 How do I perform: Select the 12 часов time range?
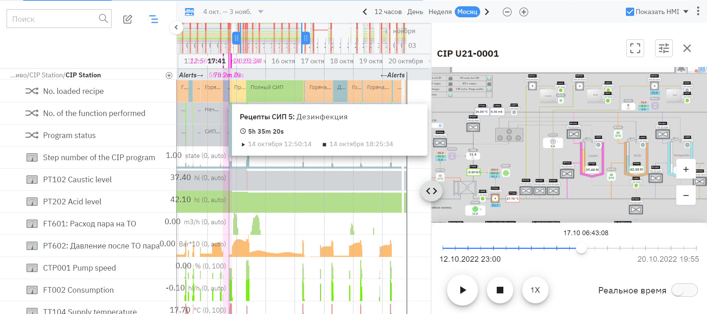point(388,12)
